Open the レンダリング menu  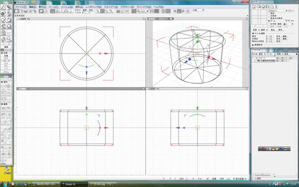(94, 7)
